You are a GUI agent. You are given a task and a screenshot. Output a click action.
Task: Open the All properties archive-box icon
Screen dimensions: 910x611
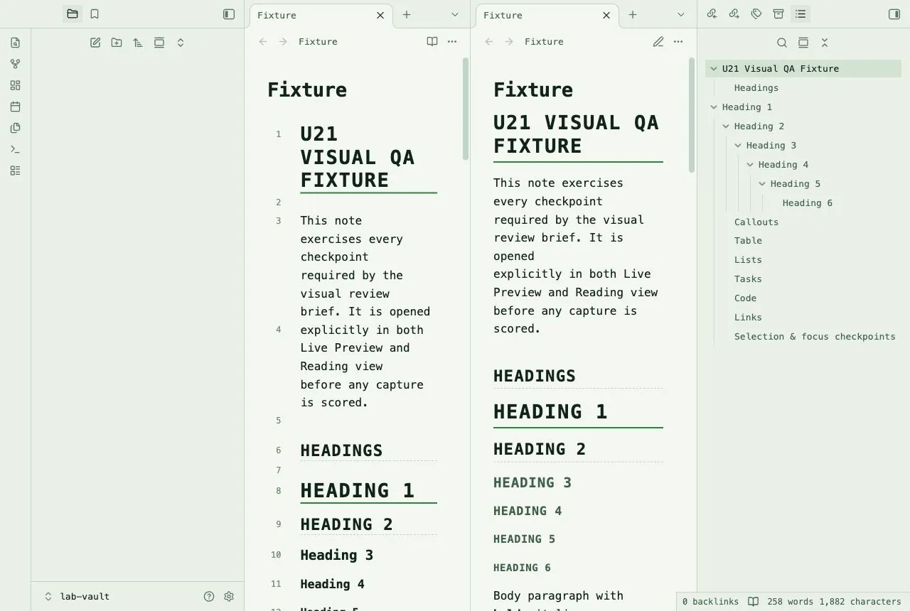(778, 14)
